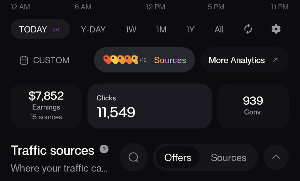This screenshot has width=300, height=181.
Task: Click the refresh data icon
Action: 248,29
